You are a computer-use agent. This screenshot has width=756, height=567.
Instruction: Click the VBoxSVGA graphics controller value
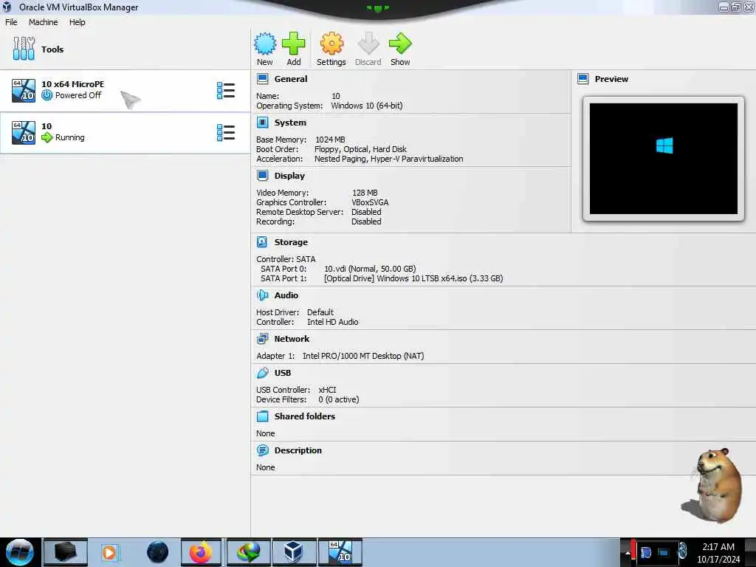[x=370, y=202]
